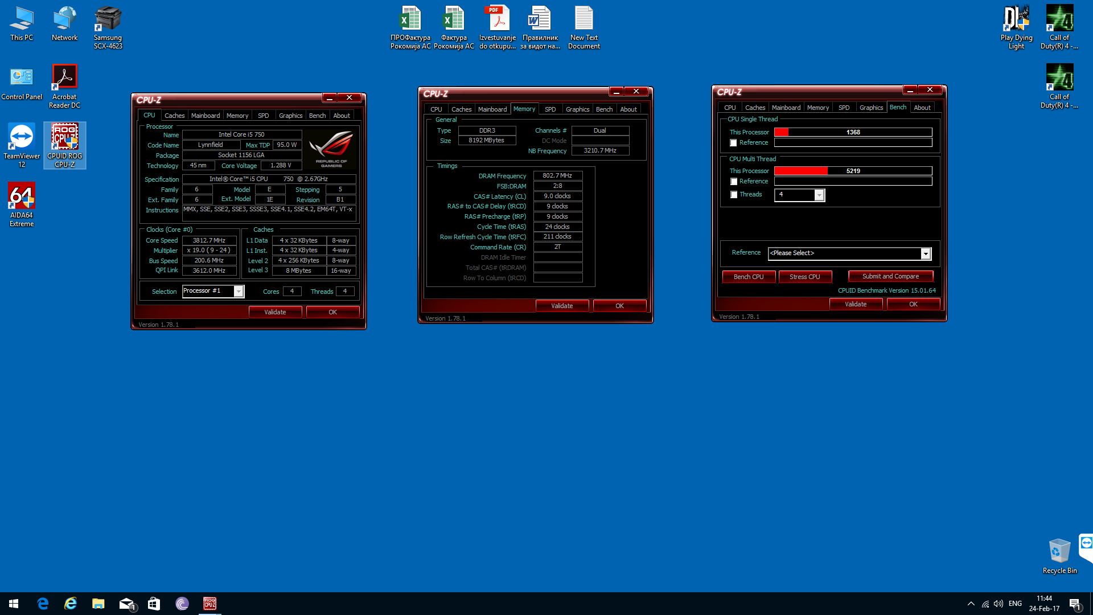This screenshot has width=1093, height=615.
Task: Toggle Threads checkbox in Bench window
Action: [734, 195]
